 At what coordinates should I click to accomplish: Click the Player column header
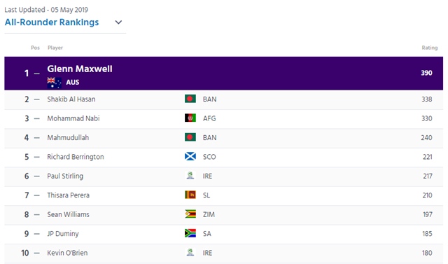click(x=55, y=48)
